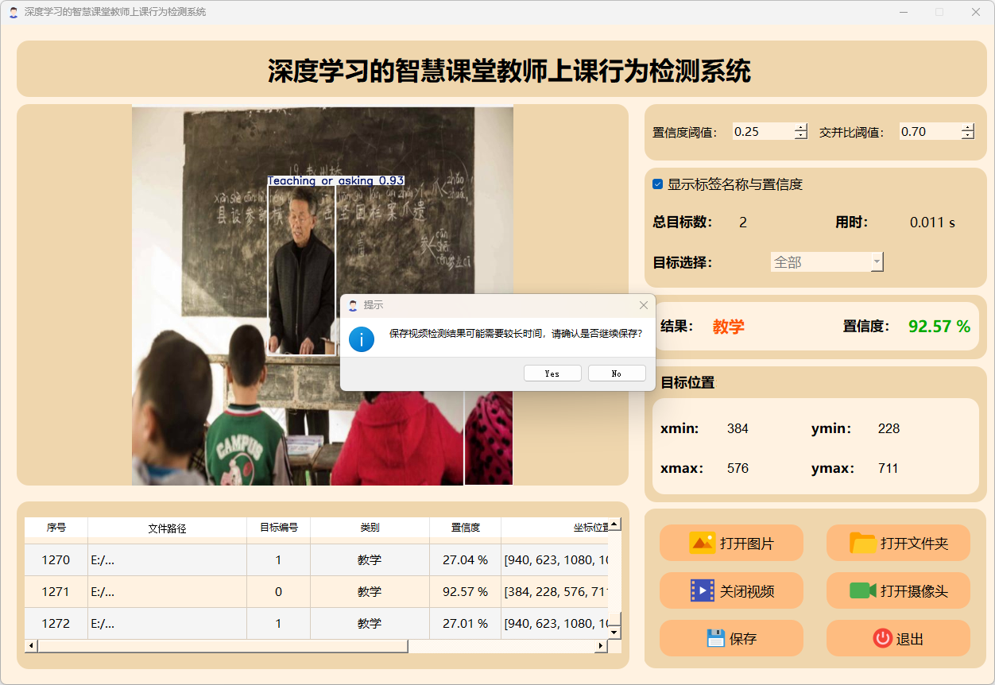Click the floppy disk icon for 保存
Screen dimensions: 995x685
click(x=715, y=639)
